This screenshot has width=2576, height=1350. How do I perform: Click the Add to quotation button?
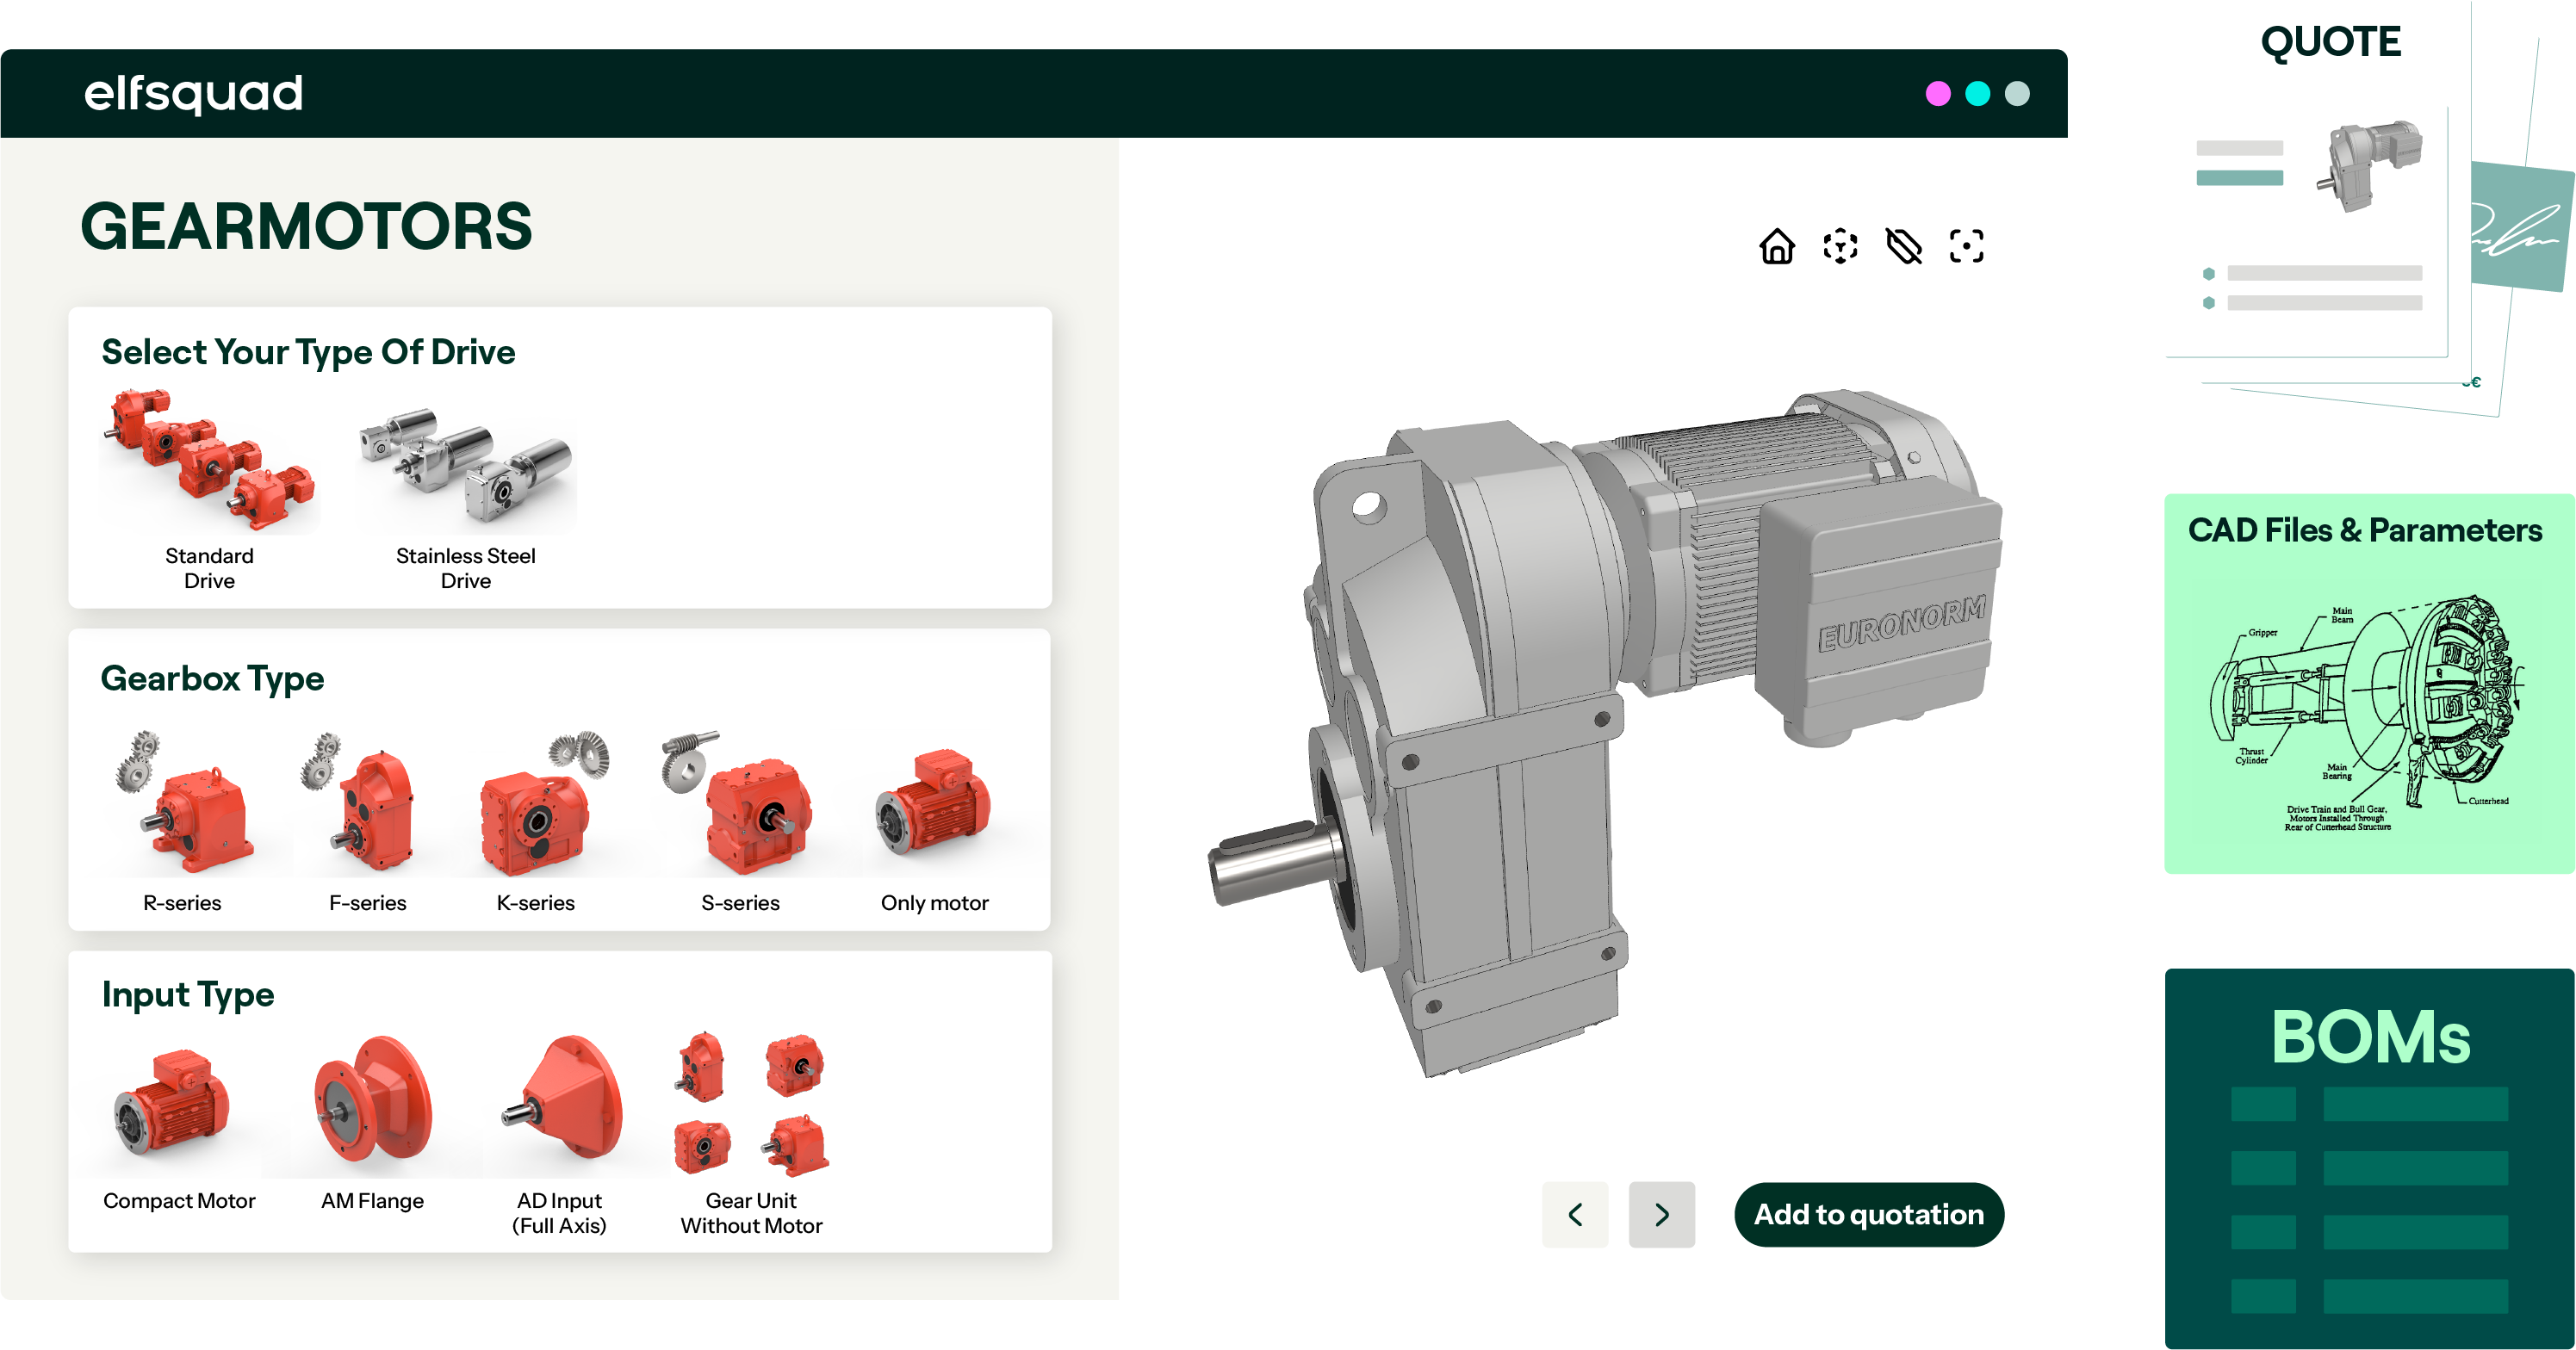[1868, 1214]
